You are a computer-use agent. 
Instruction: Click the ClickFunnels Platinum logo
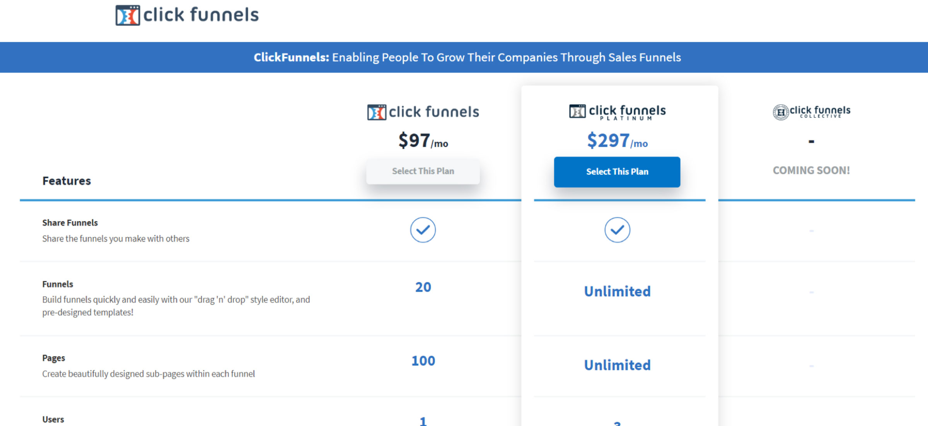[x=618, y=112]
